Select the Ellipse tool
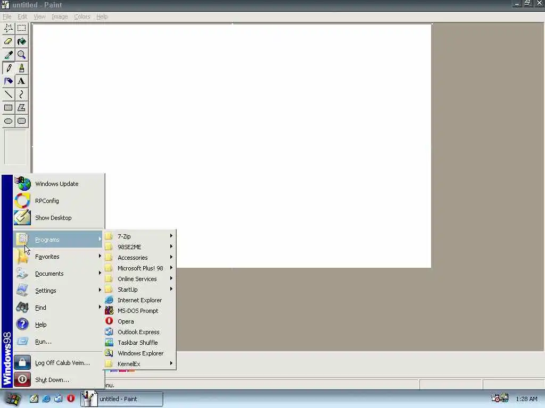 [x=9, y=121]
